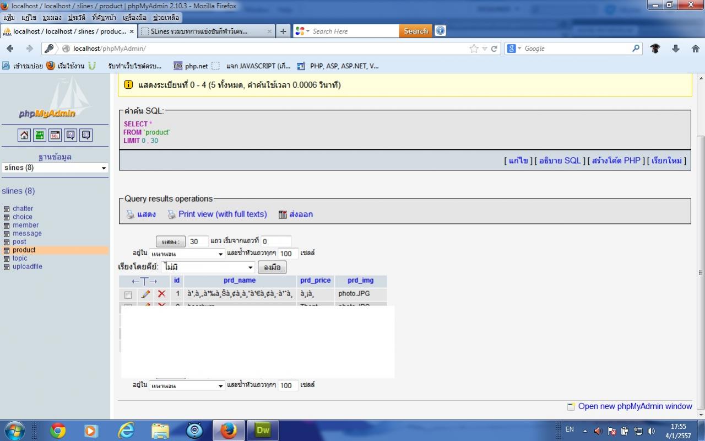Click the สร้างโค้ด PHP link
The width and height of the screenshot is (705, 441).
click(616, 160)
